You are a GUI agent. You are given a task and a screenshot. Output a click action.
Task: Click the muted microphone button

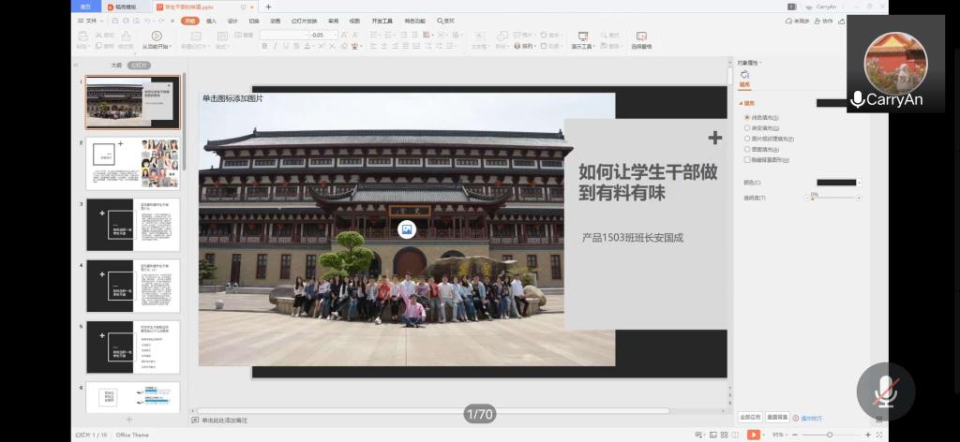pos(885,390)
